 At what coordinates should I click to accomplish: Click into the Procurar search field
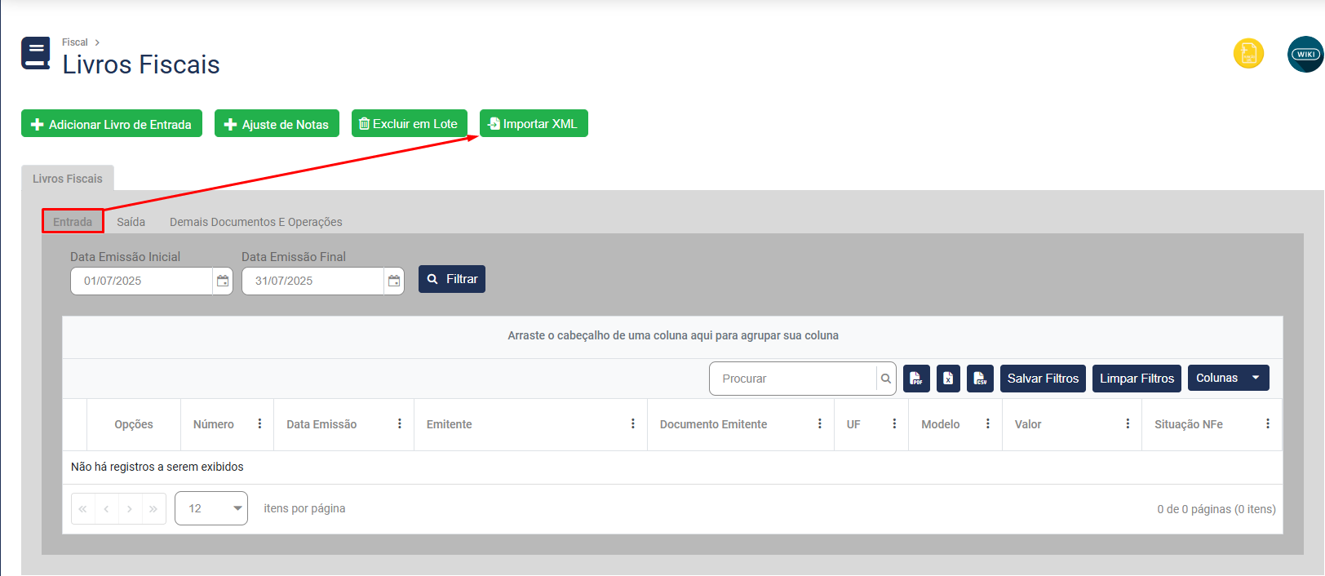(793, 379)
